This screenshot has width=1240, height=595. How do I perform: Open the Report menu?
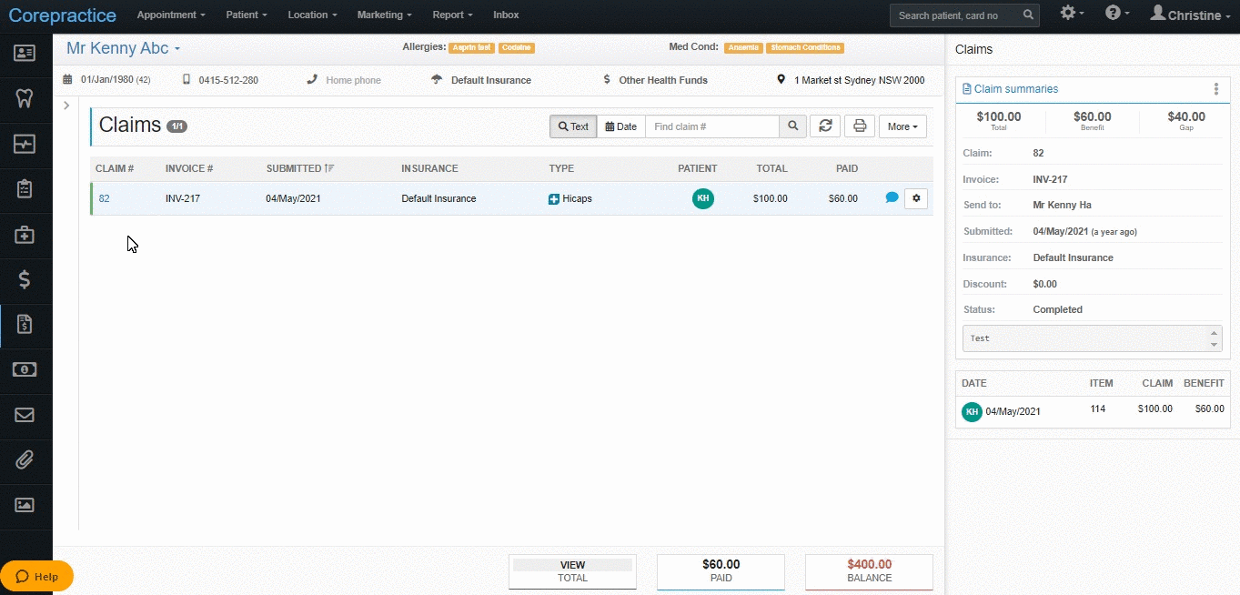click(452, 15)
